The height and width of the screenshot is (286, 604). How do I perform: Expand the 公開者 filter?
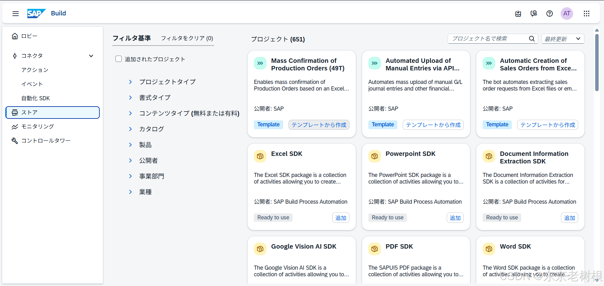[x=130, y=161]
